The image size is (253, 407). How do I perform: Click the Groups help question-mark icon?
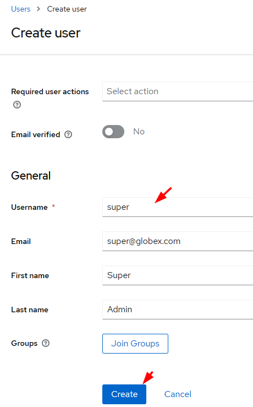point(46,343)
